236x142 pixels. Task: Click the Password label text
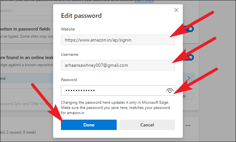tap(69, 79)
